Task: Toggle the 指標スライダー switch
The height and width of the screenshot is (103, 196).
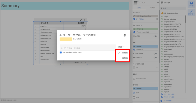Action: 155,58
